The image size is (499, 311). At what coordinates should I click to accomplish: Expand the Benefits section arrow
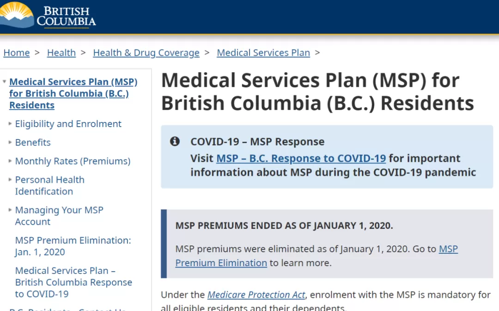pyautogui.click(x=10, y=142)
